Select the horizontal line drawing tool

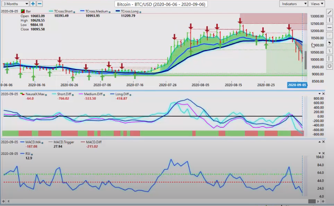point(329,27)
